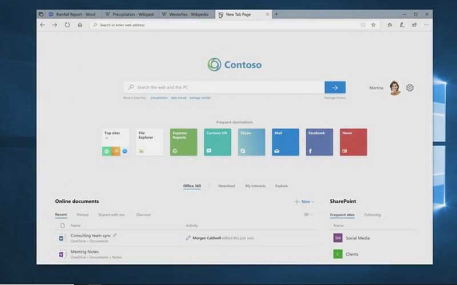Go back with the browser back arrow
The height and width of the screenshot is (285, 457).
pos(42,25)
